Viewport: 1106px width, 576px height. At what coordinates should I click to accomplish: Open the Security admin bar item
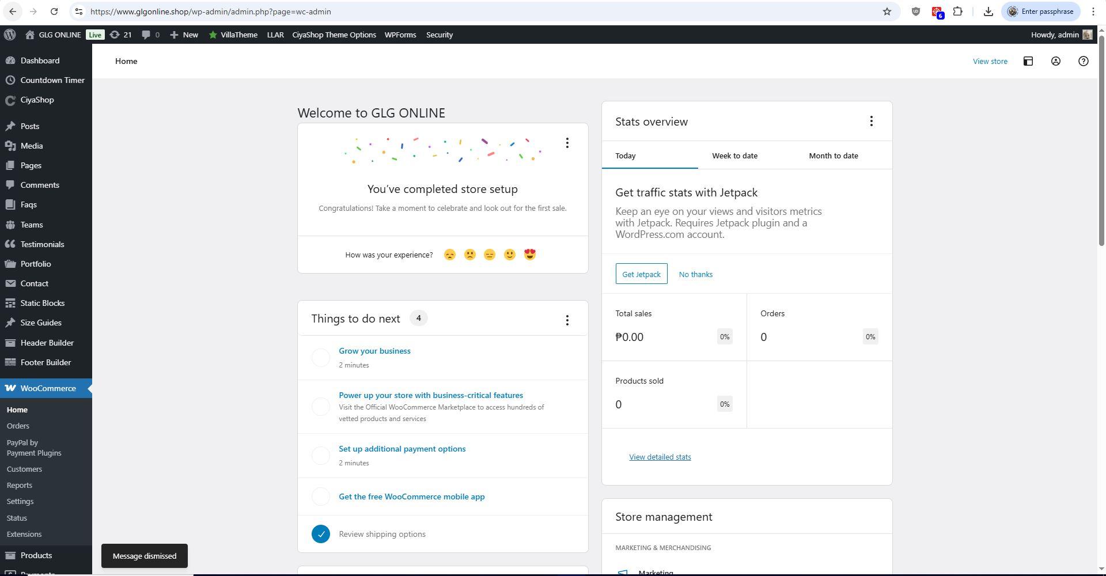pos(440,35)
